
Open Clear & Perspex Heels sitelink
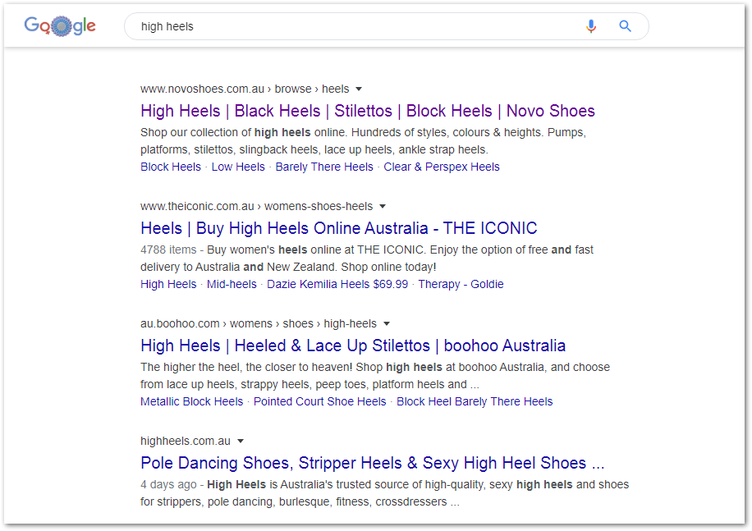(x=441, y=167)
